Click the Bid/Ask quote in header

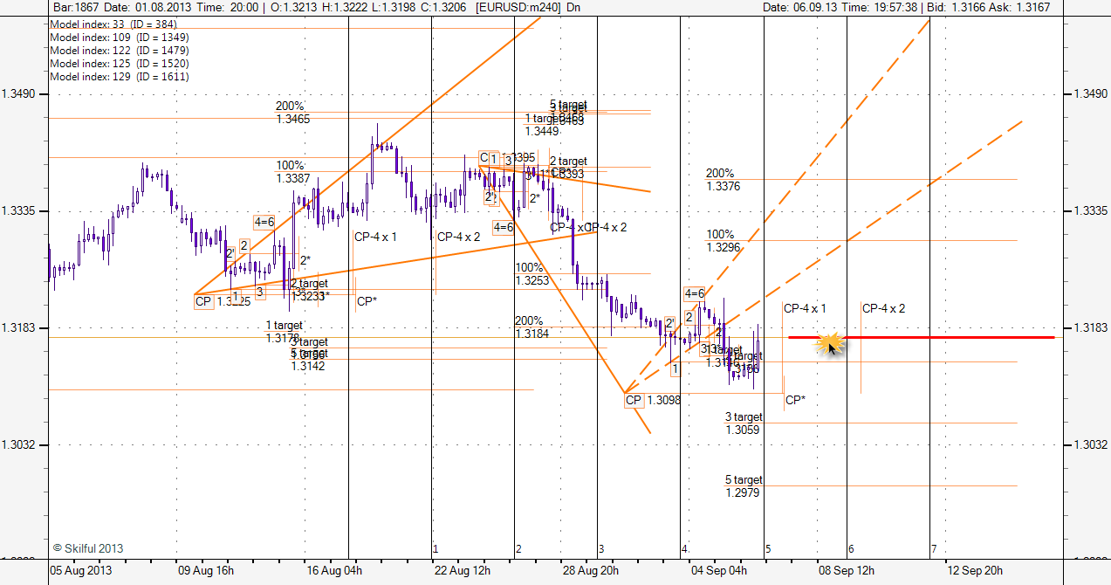point(992,7)
